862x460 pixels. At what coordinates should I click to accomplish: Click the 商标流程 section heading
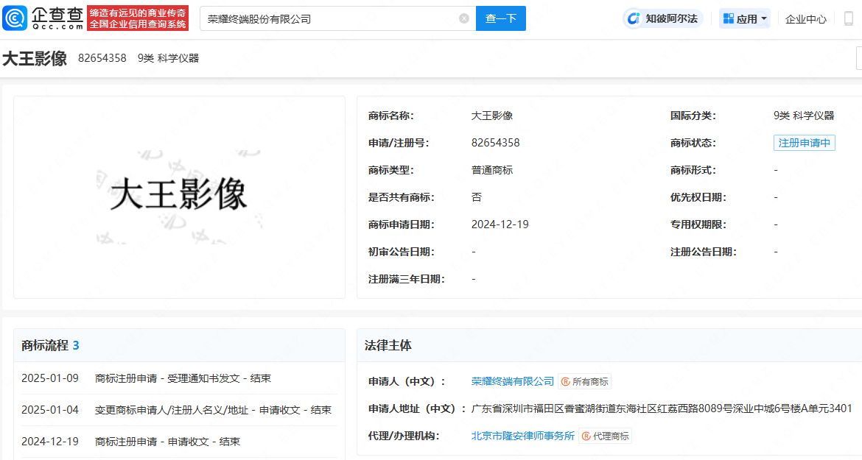click(45, 345)
